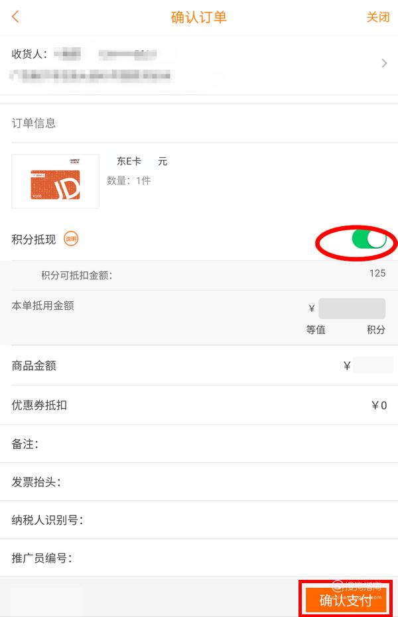Viewport: 398px width, 617px height.
Task: Tap the 商品金额 value box
Action: click(372, 366)
